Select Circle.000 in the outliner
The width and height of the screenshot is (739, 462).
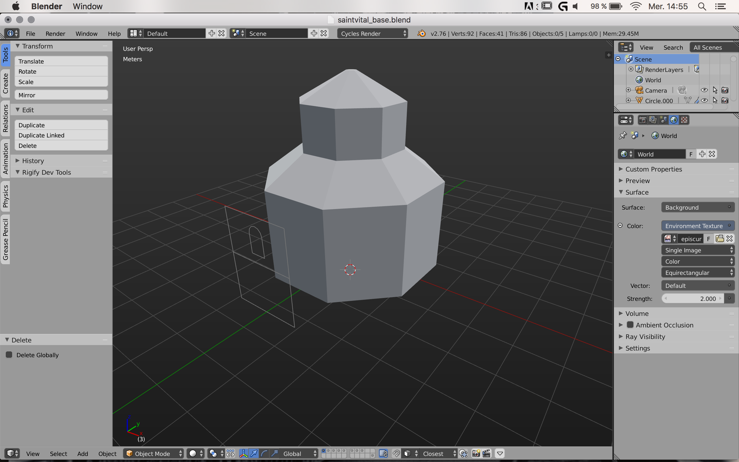pyautogui.click(x=659, y=101)
